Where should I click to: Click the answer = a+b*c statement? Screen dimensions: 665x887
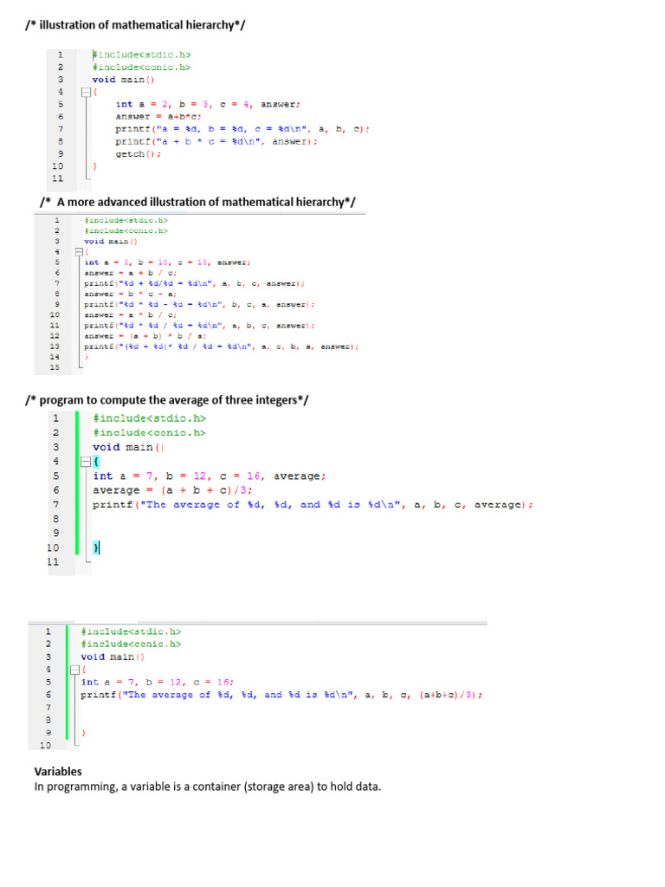[x=158, y=117]
